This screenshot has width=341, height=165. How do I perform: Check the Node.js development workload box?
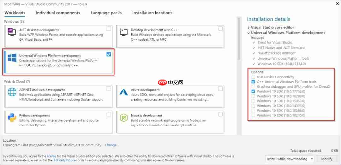[x=220, y=114]
